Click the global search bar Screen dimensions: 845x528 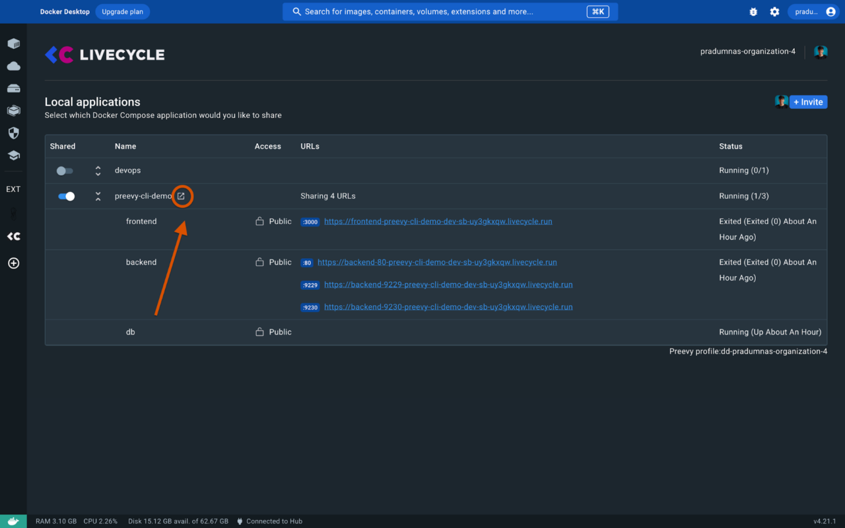(450, 11)
